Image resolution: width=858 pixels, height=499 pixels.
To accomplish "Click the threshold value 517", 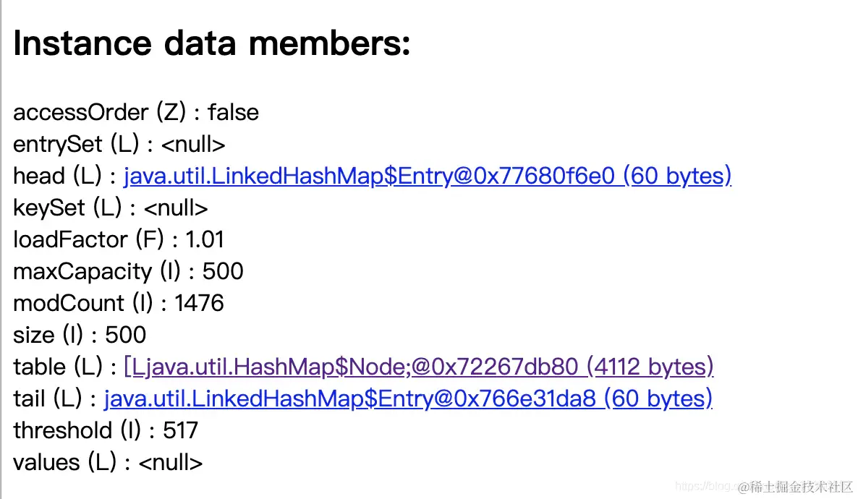I will pyautogui.click(x=180, y=430).
